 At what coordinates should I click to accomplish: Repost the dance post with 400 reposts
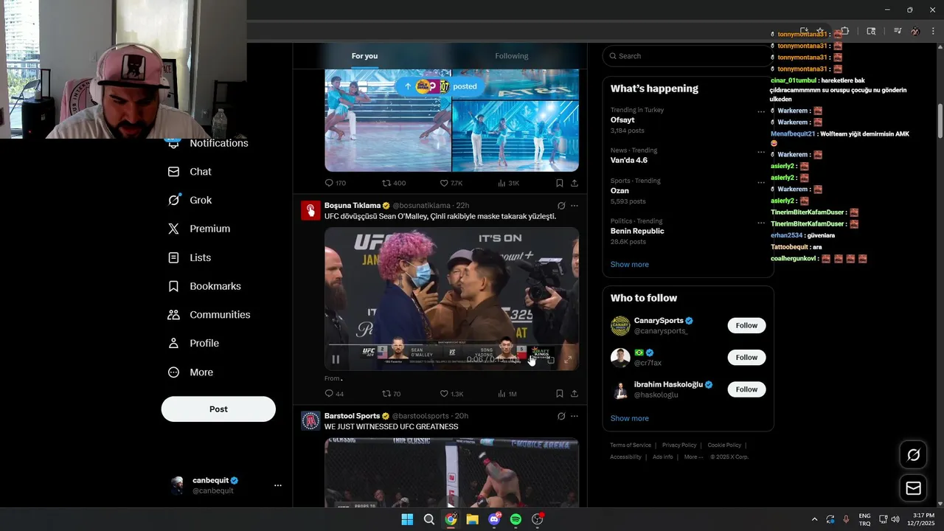pyautogui.click(x=394, y=183)
